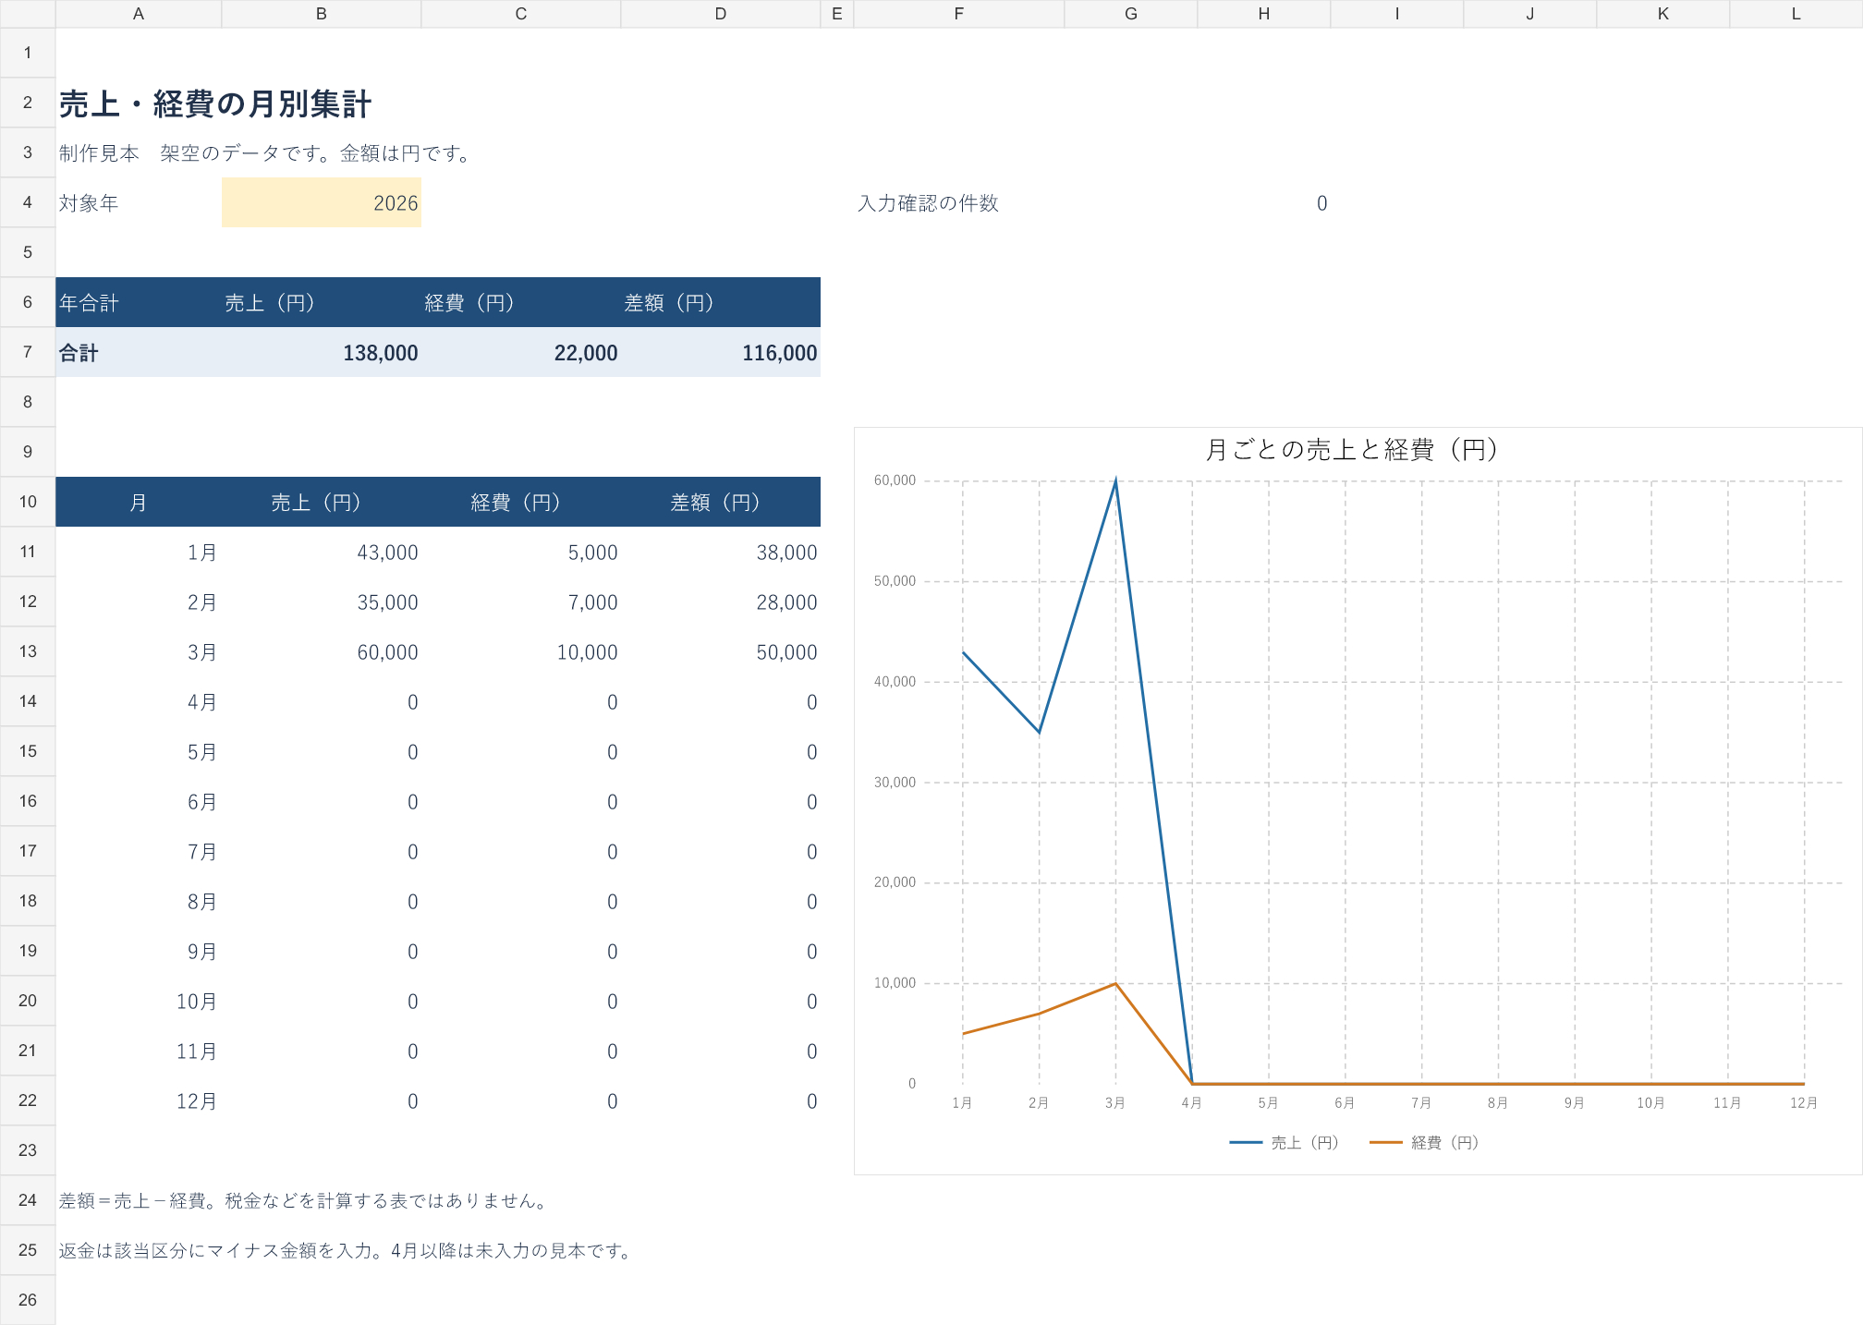Screen dimensions: 1863x1325
Task: Click the 12月 month cell in table
Action: point(139,1100)
